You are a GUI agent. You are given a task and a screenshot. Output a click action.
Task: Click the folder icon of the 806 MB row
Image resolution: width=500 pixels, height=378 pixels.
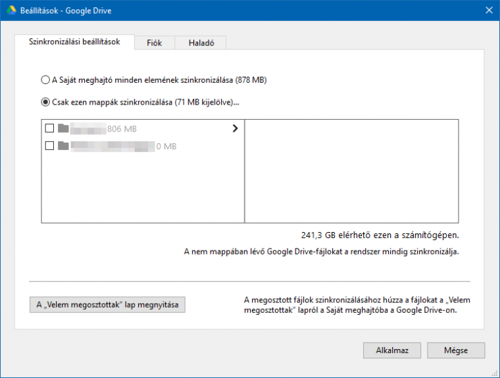[63, 128]
